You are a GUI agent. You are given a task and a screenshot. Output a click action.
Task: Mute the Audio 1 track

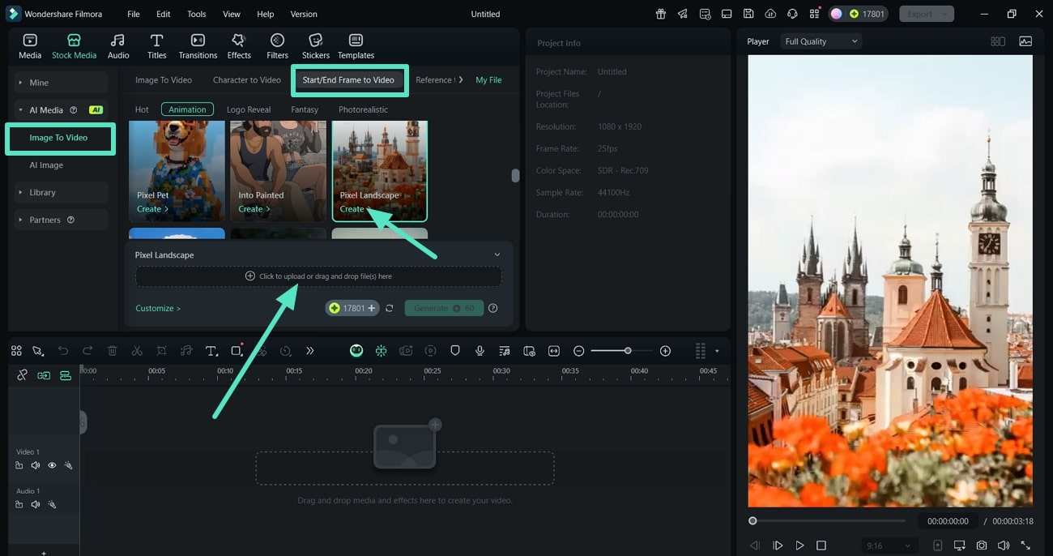point(36,505)
